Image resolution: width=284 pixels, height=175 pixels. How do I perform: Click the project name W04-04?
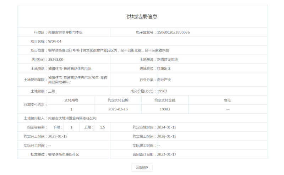tap(55, 42)
